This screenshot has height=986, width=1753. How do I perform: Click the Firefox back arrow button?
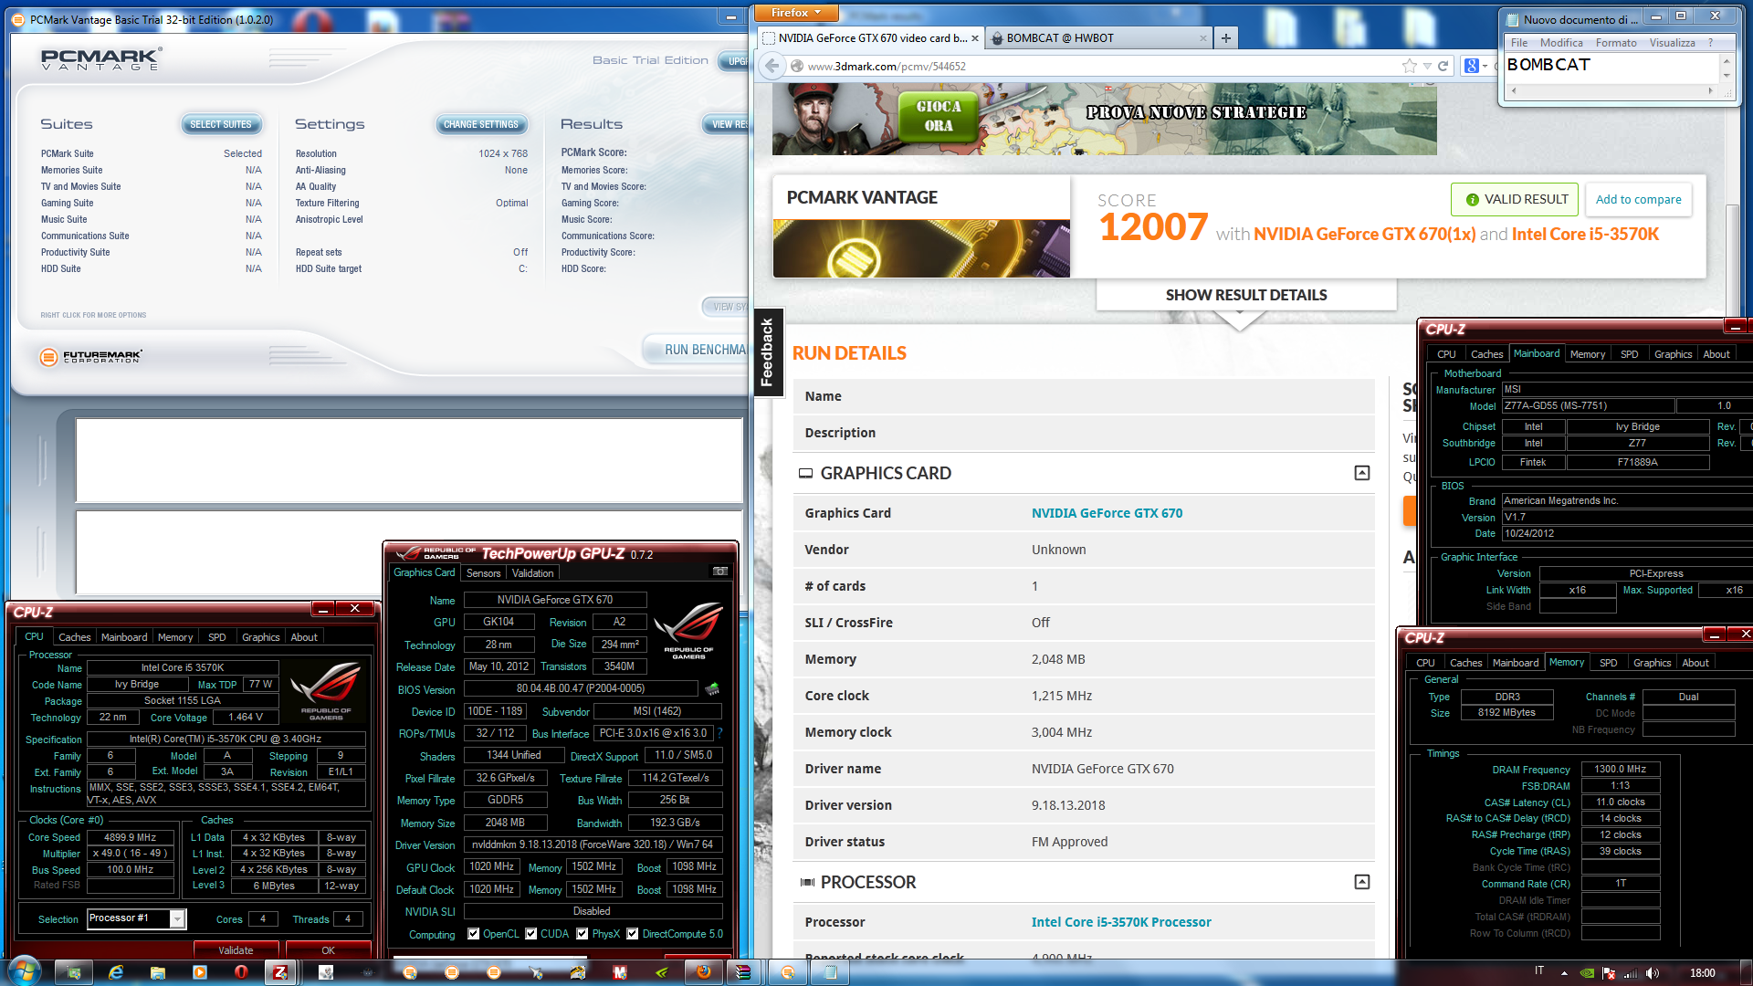(772, 66)
